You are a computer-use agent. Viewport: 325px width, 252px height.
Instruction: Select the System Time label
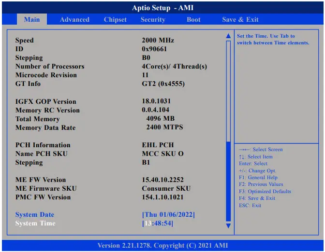[x=35, y=224]
